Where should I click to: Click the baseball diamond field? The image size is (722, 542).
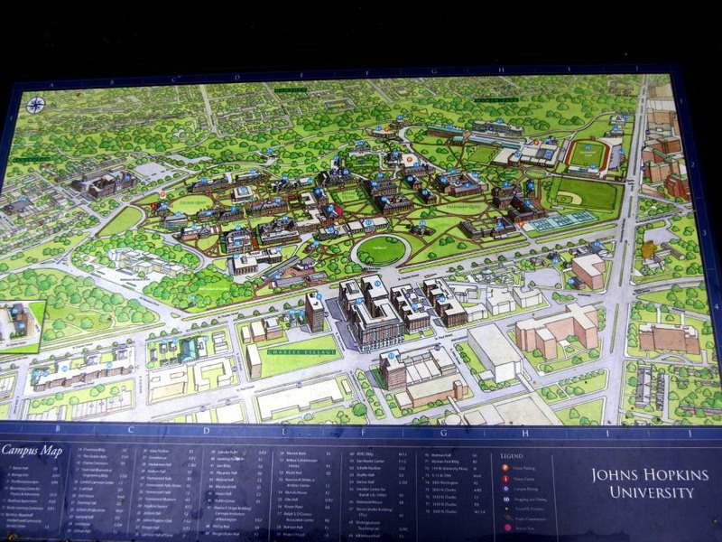pyautogui.click(x=584, y=196)
